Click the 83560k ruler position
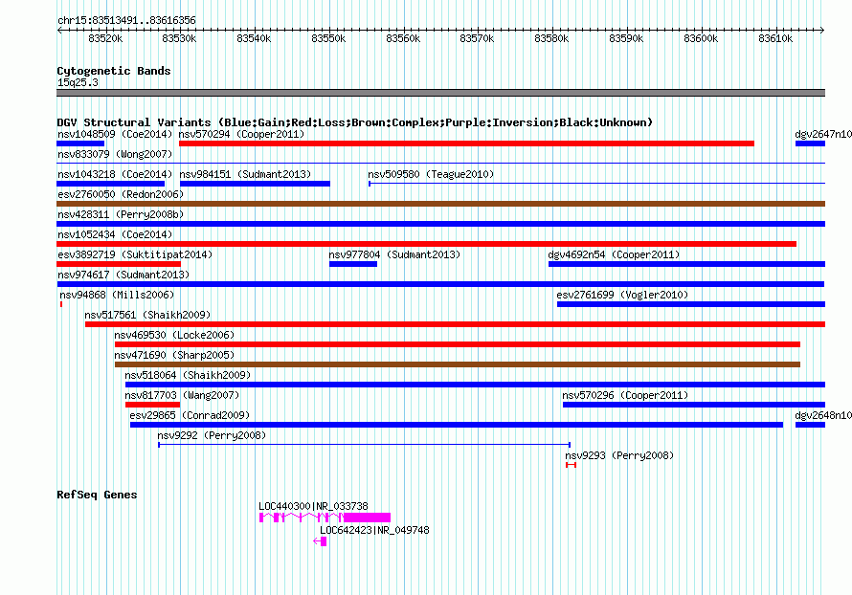 click(x=403, y=38)
